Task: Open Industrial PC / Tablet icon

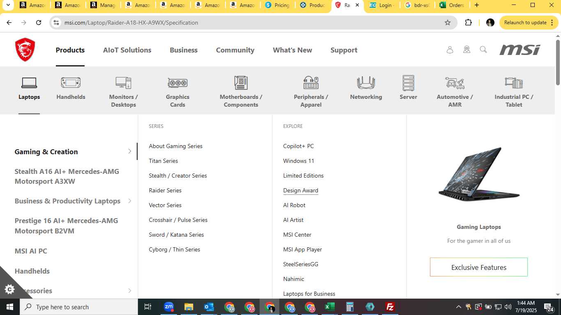Action: [514, 83]
